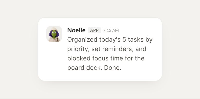Click the word blocked in the message
Screen dimensions: 200x99
tap(79, 58)
